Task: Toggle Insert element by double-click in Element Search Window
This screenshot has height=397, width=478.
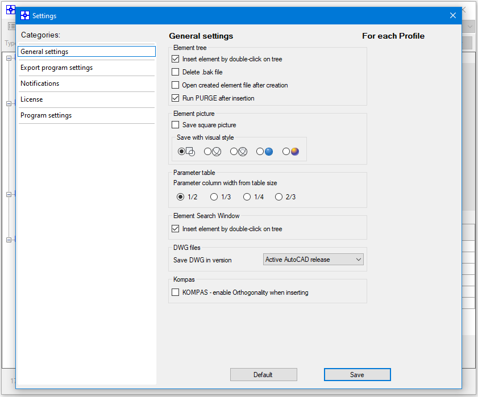Action: coord(175,228)
